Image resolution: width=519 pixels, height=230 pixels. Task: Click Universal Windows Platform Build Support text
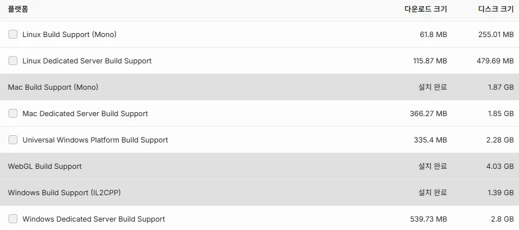(x=95, y=140)
